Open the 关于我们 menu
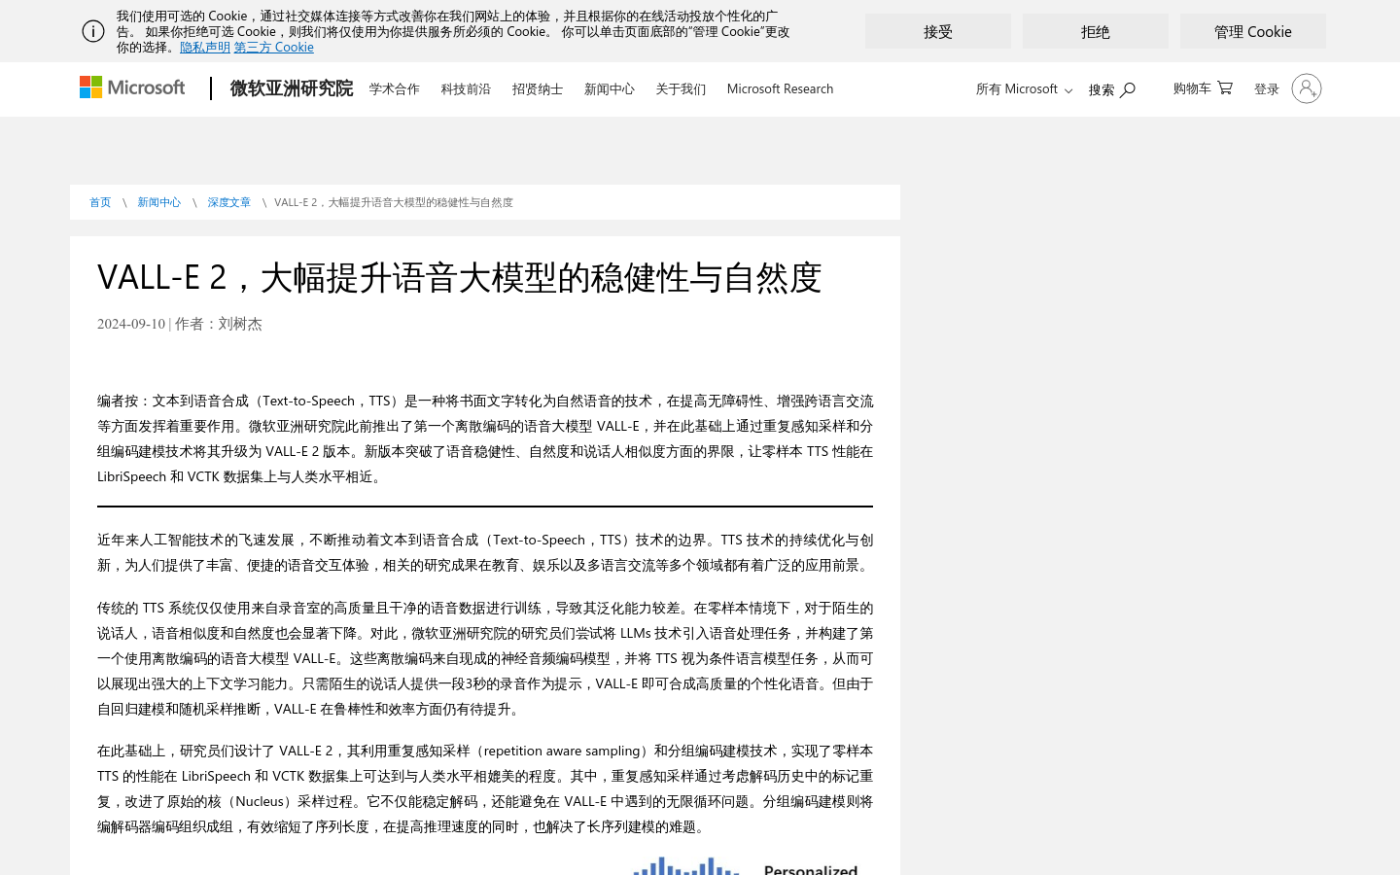1400x875 pixels. pyautogui.click(x=681, y=88)
